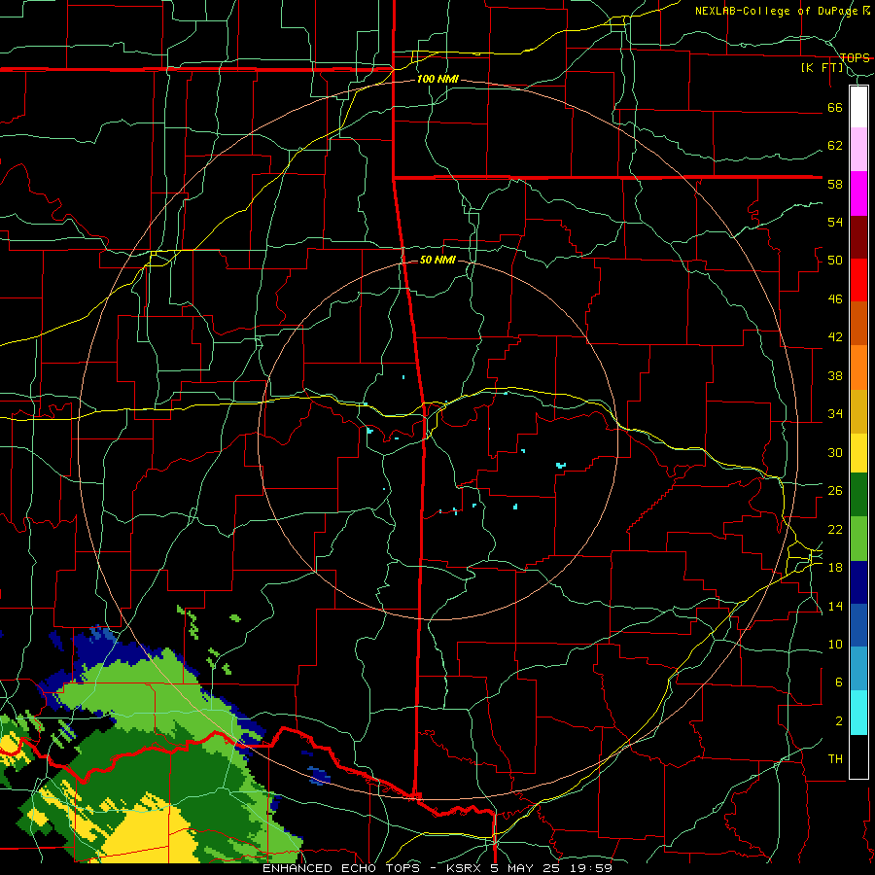Click legend value "46"
Viewport: 875px width, 875px height.
tap(835, 299)
